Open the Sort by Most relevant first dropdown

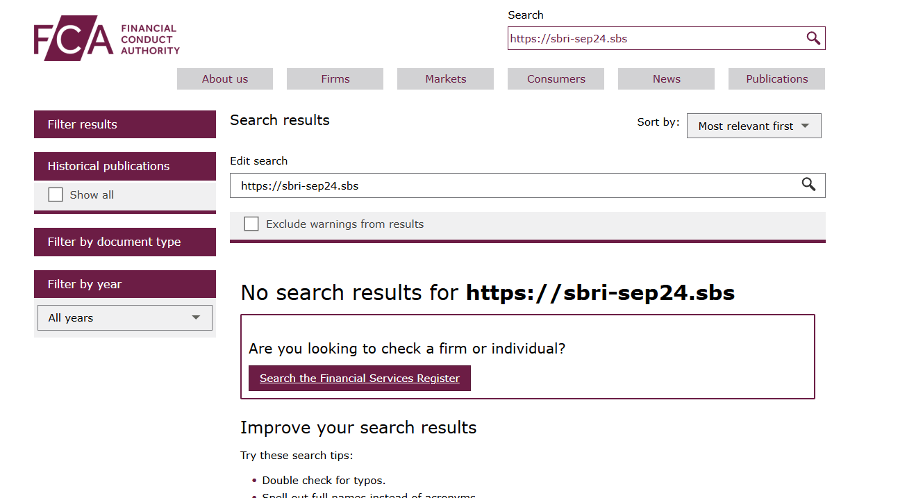tap(754, 126)
